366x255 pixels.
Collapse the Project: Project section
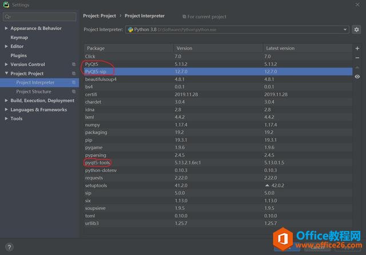pos(6,74)
